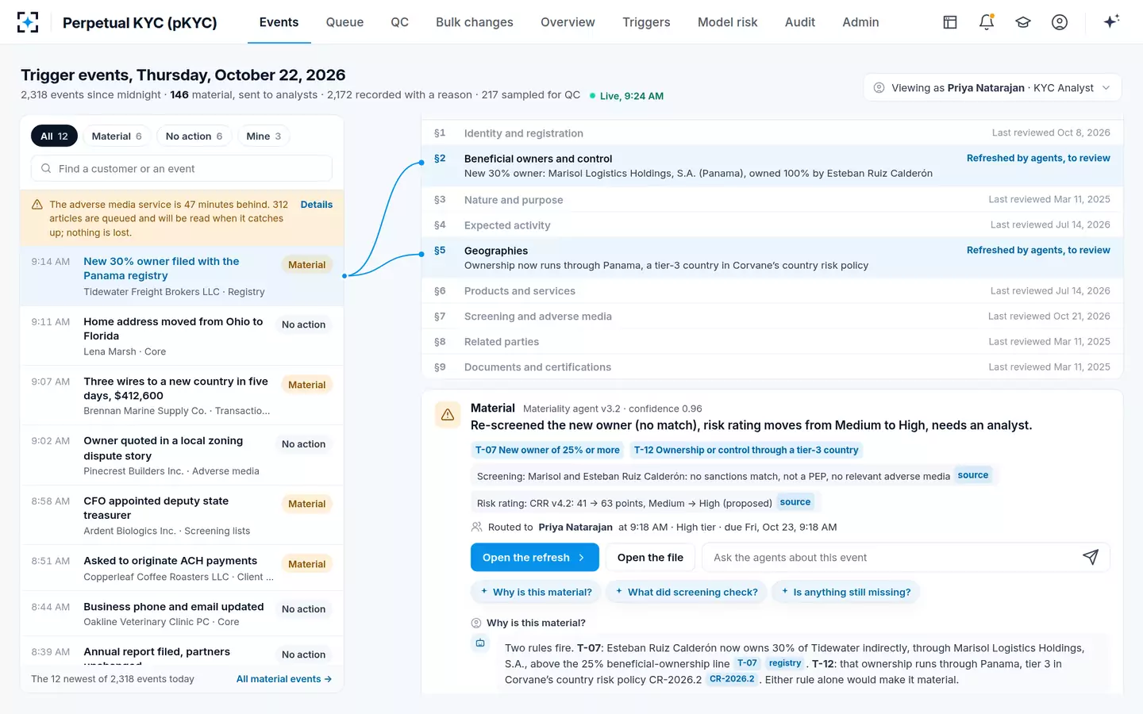Click the Open the file button

click(x=650, y=558)
